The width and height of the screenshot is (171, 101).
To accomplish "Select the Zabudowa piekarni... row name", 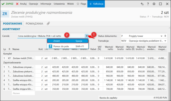I will pyautogui.click(x=23, y=71).
